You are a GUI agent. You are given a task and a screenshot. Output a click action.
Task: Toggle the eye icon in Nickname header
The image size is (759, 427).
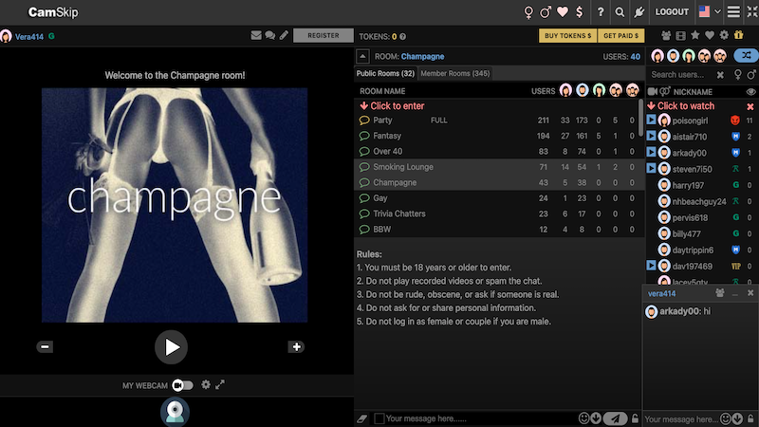tap(750, 91)
